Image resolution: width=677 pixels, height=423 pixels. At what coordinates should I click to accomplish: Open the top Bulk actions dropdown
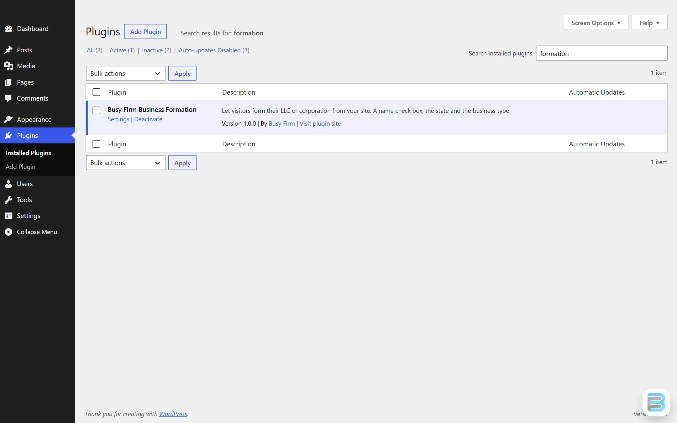125,73
